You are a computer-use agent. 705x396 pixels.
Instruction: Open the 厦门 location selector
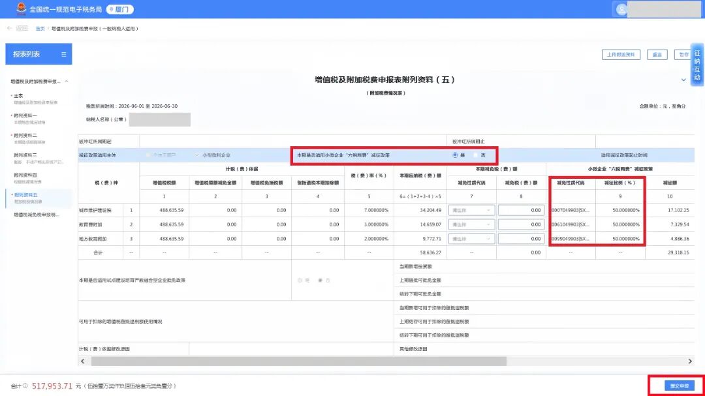point(119,9)
